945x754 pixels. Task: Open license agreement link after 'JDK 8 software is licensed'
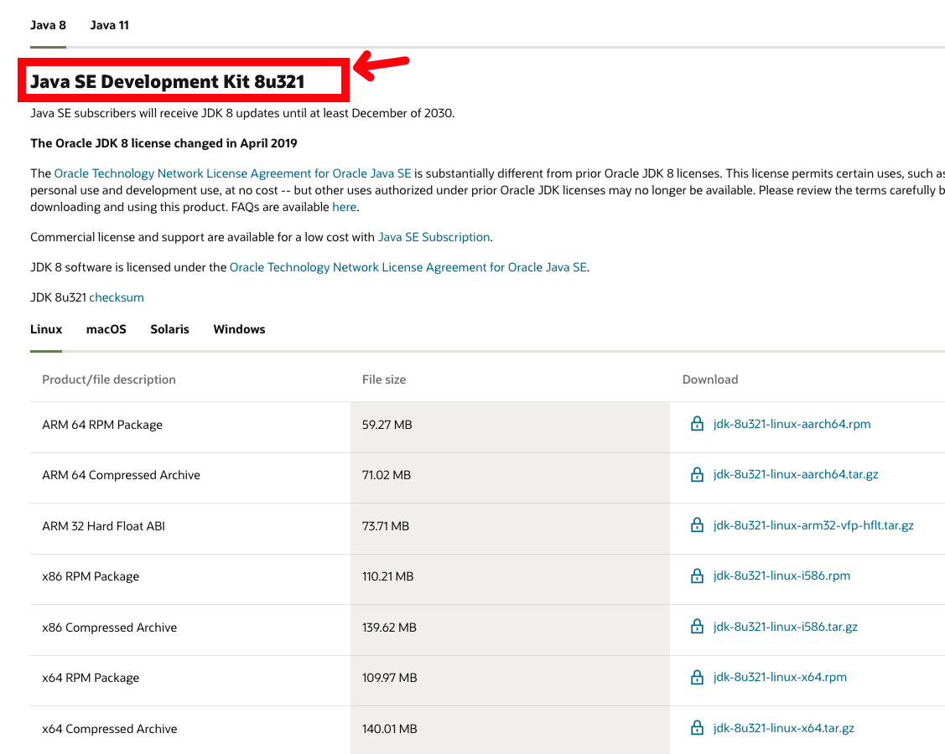(x=408, y=267)
